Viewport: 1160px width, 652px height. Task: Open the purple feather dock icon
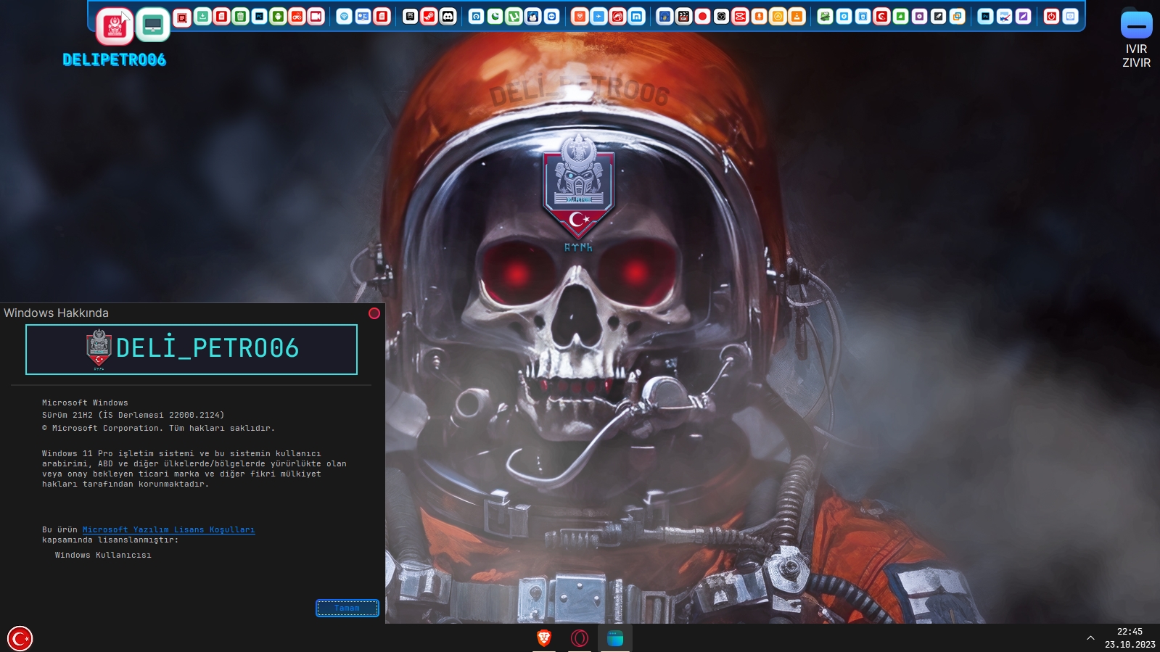[x=1023, y=16]
